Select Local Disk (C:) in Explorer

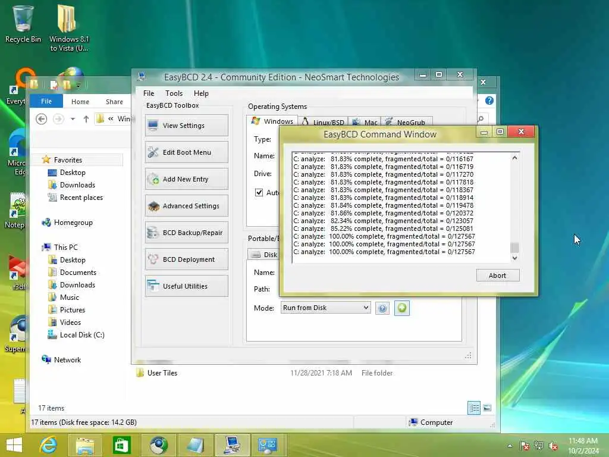82,335
